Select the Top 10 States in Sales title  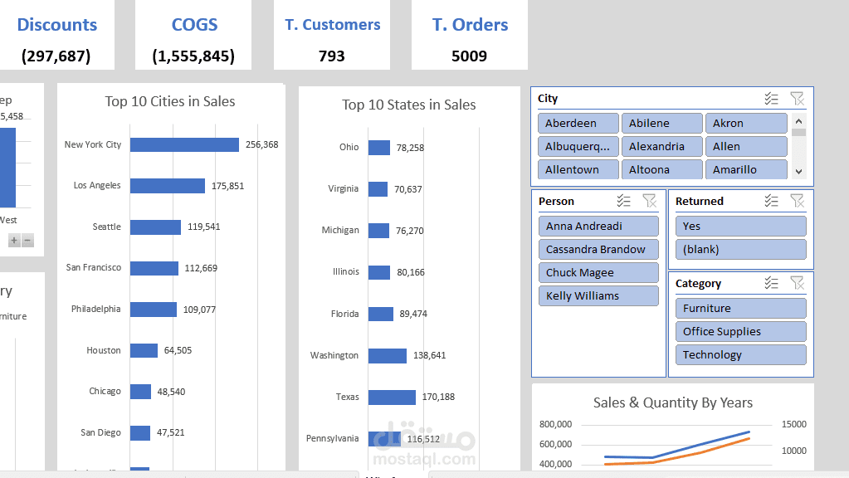[409, 105]
